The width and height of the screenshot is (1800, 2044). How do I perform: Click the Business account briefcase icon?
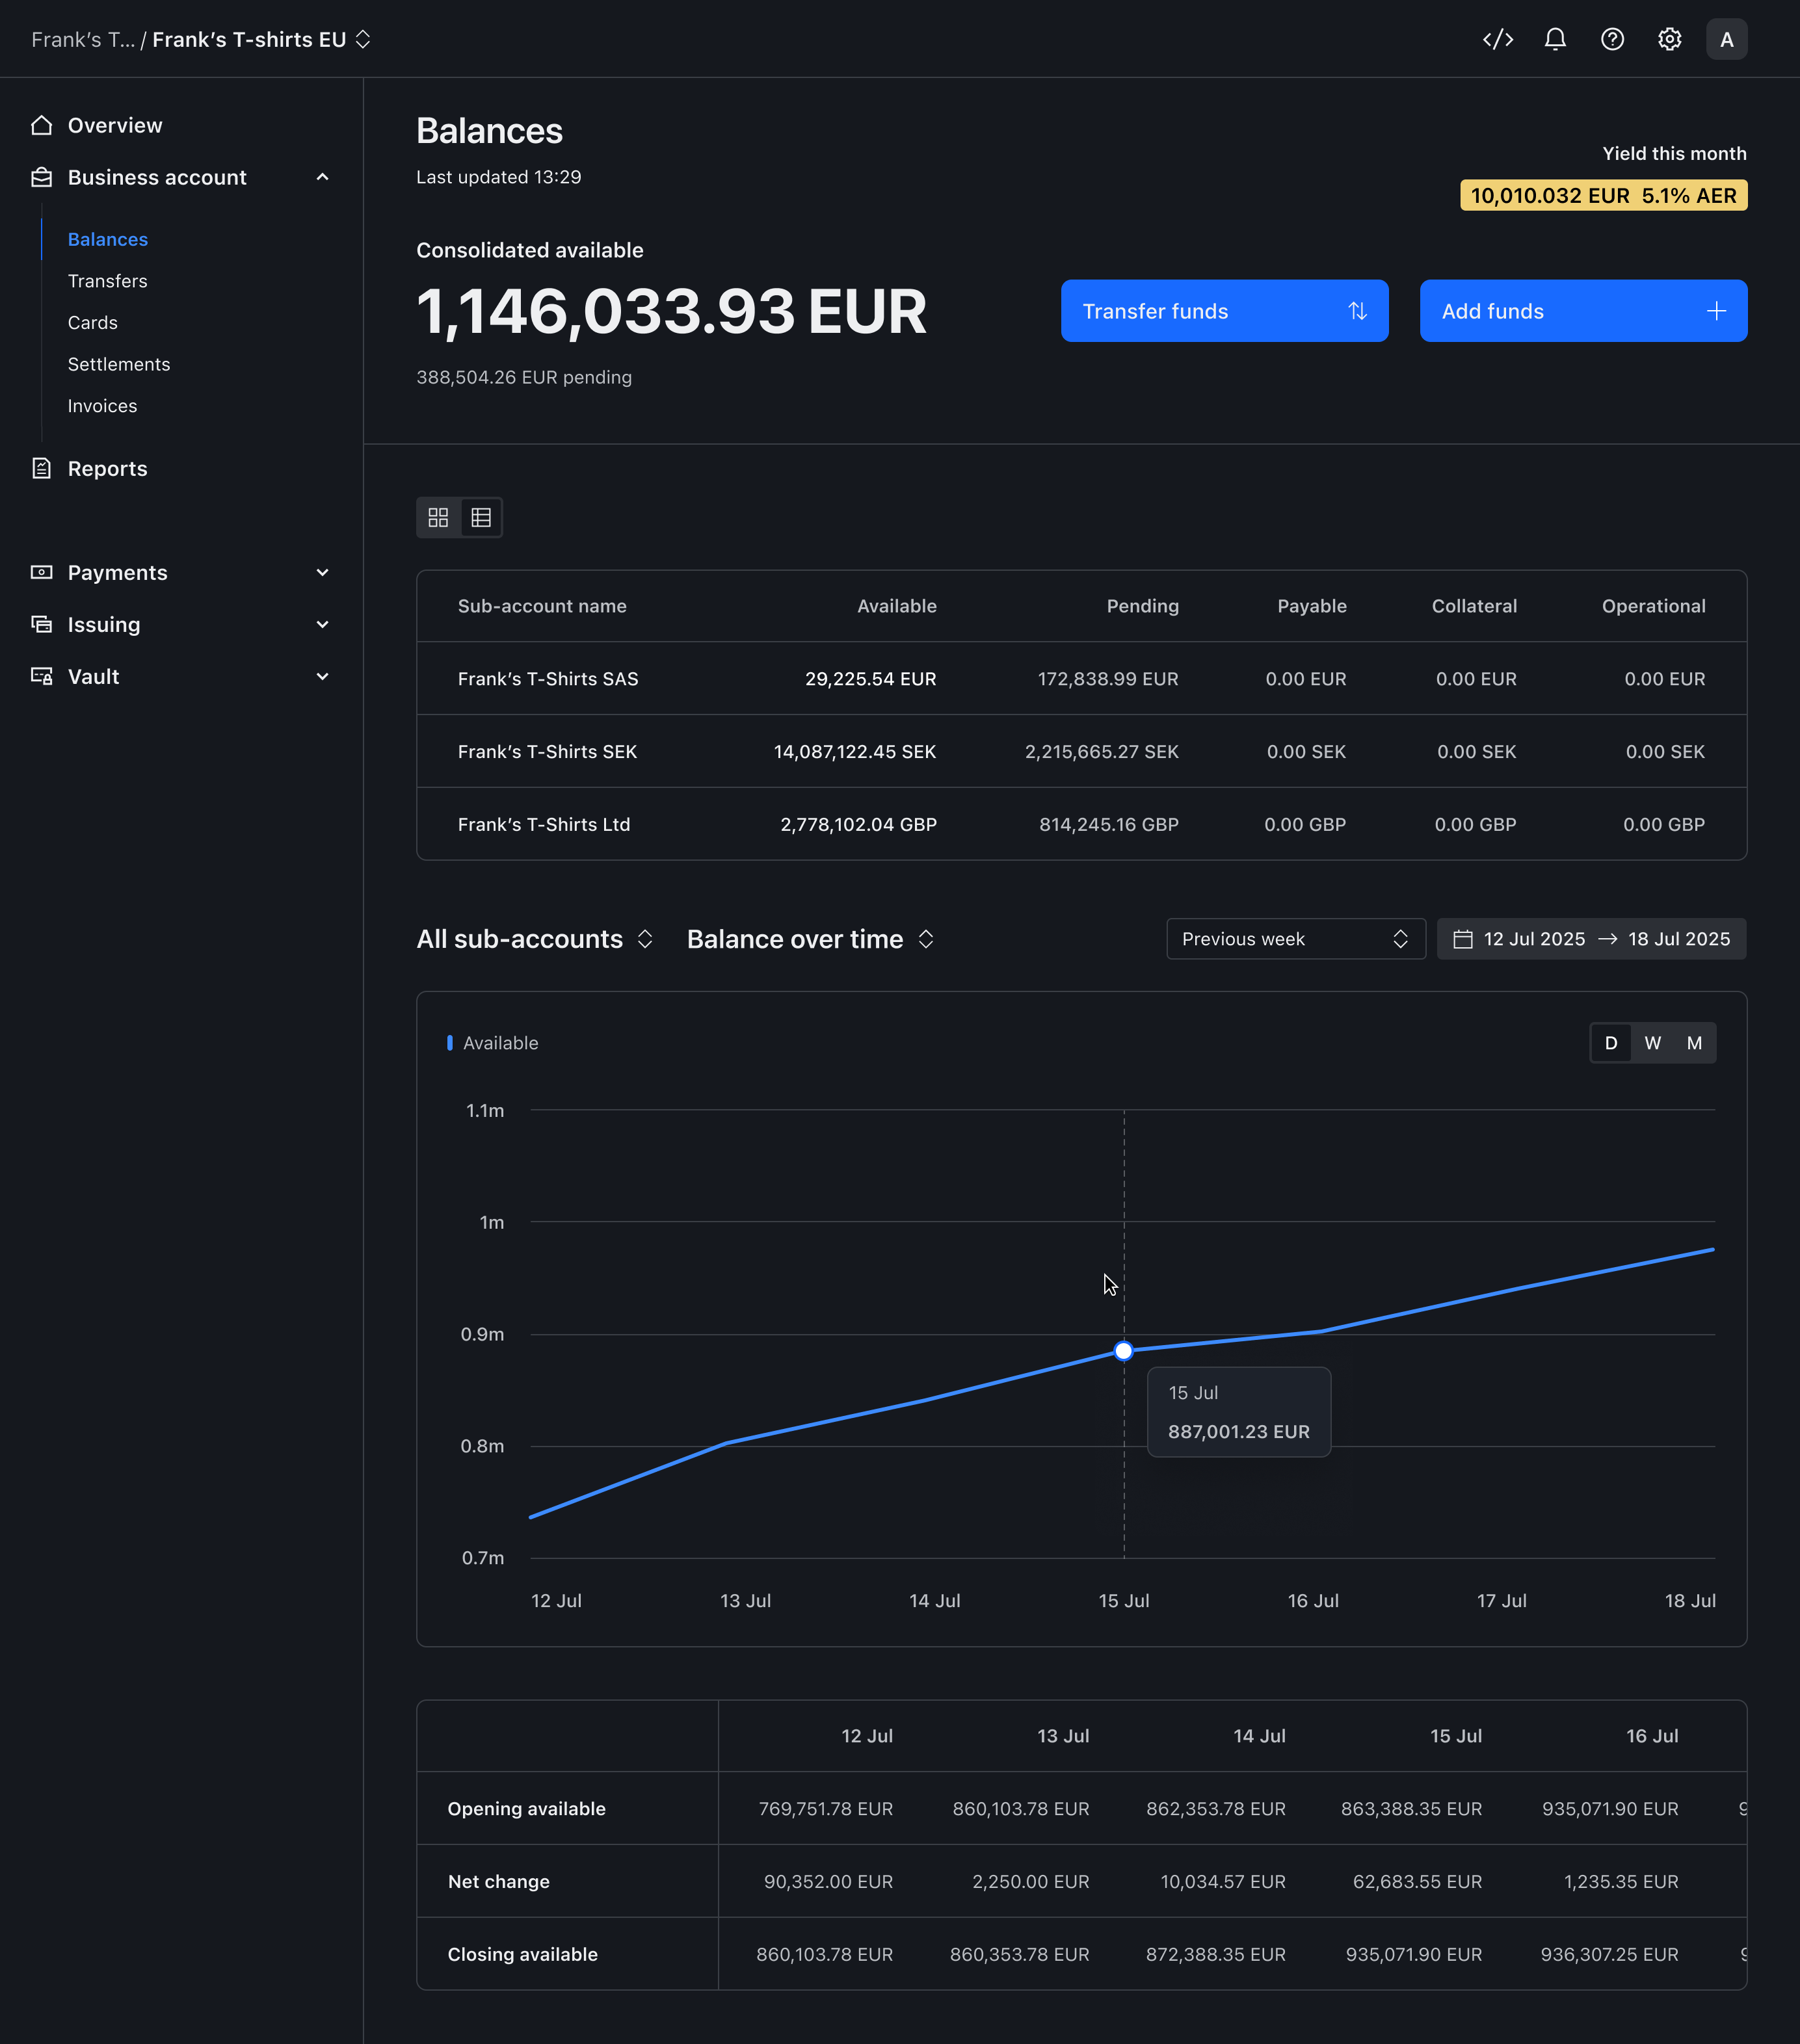click(41, 177)
